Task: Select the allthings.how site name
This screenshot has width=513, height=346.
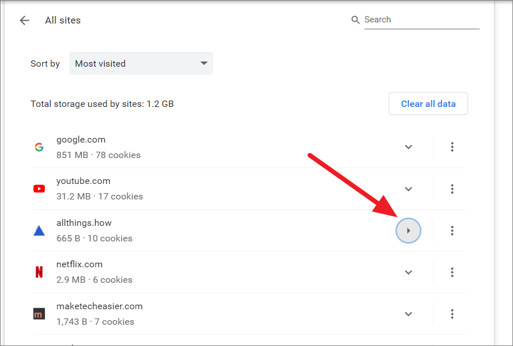Action: pyautogui.click(x=83, y=223)
